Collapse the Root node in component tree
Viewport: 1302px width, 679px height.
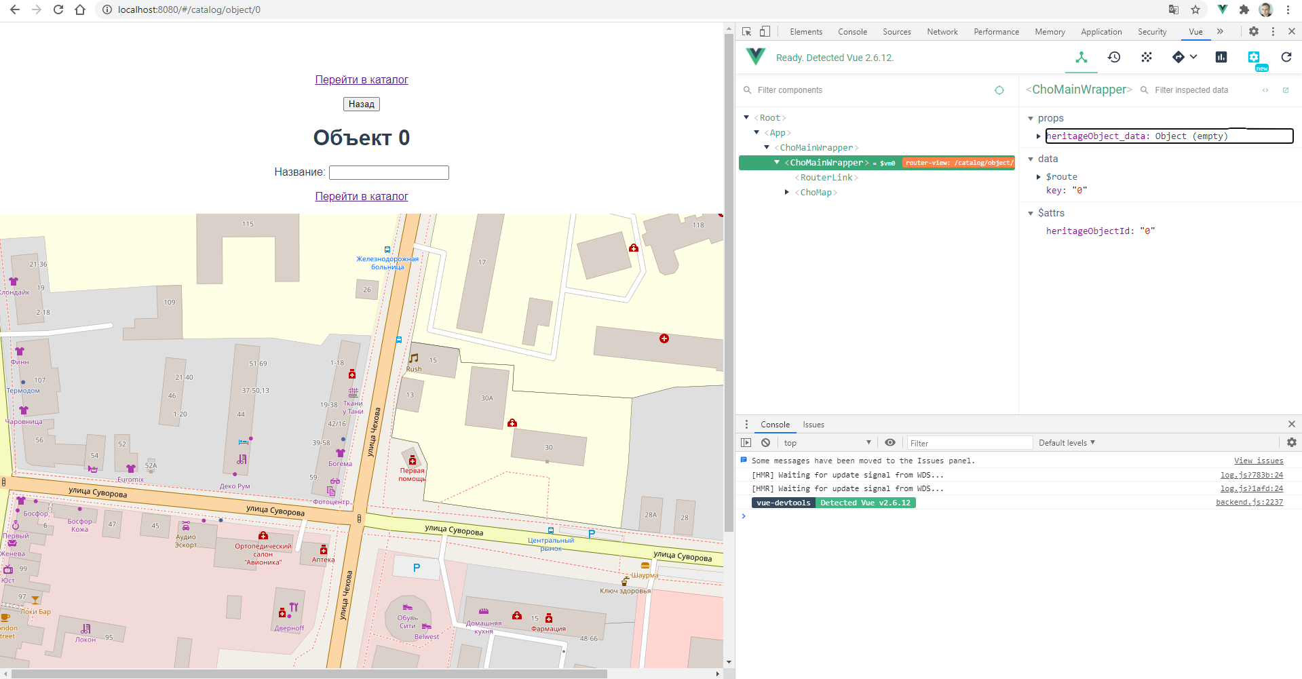point(746,117)
